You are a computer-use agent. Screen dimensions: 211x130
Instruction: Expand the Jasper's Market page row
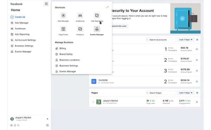(93, 102)
